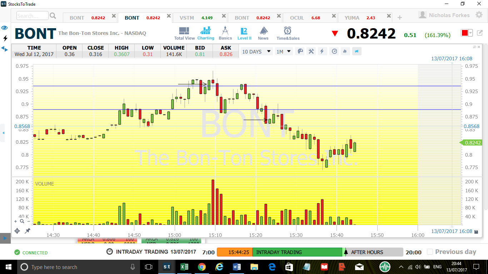This screenshot has width=488, height=274.
Task: Open the Level II panel
Action: tap(244, 33)
